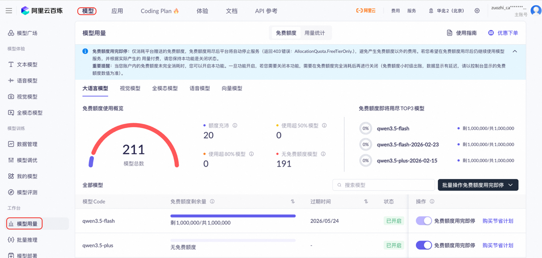
Task: Click the 搜索模型 search field
Action: click(384, 185)
